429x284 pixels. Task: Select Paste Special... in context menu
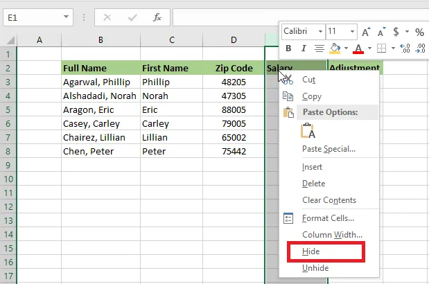point(329,149)
